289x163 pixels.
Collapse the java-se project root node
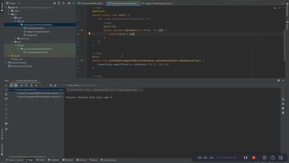point(6,8)
